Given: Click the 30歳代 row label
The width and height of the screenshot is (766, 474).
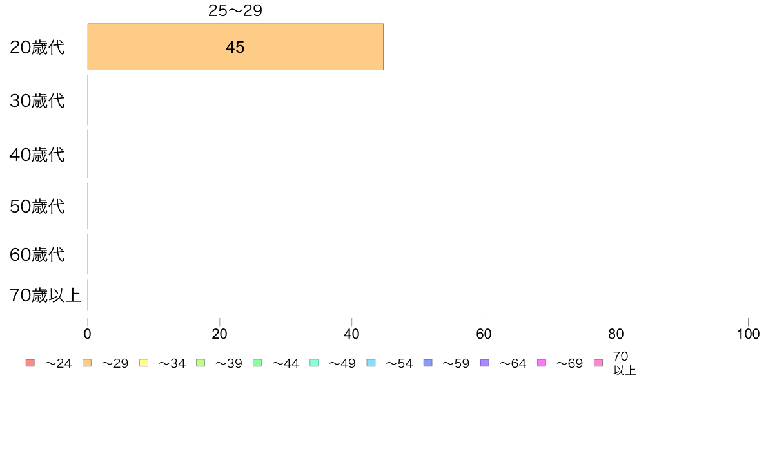Looking at the screenshot, I should (37, 100).
